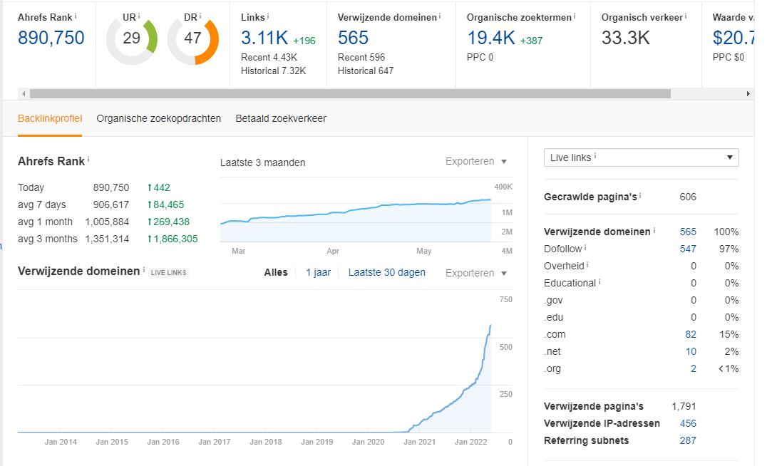This screenshot has width=767, height=466.
Task: Click the horizontal scrollbar thumb
Action: pyautogui.click(x=350, y=94)
